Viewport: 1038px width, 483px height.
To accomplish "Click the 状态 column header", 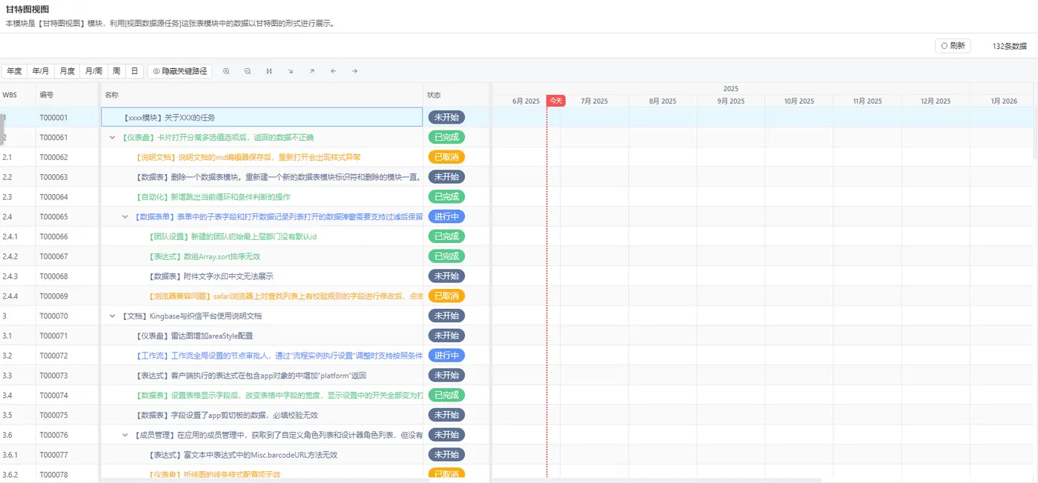I will point(434,95).
